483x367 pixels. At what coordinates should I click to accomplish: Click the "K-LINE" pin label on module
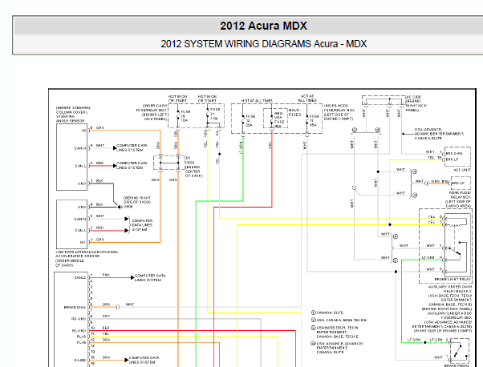point(79,360)
